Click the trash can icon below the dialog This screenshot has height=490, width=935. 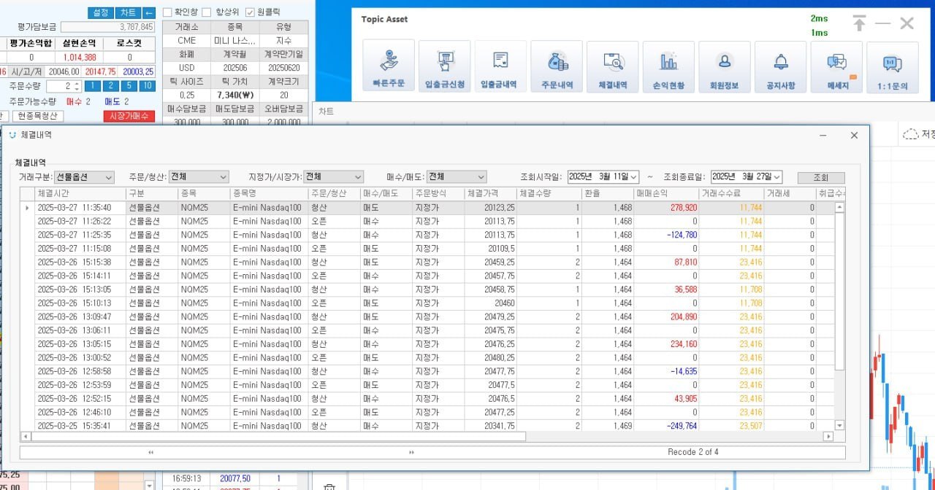[329, 486]
